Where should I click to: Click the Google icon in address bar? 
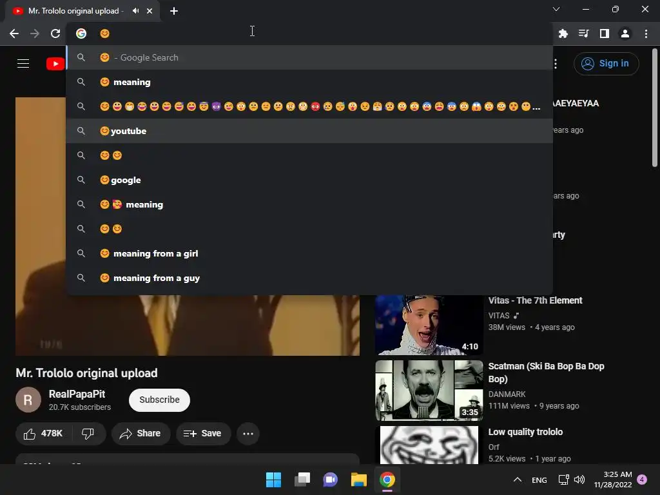[x=81, y=34]
